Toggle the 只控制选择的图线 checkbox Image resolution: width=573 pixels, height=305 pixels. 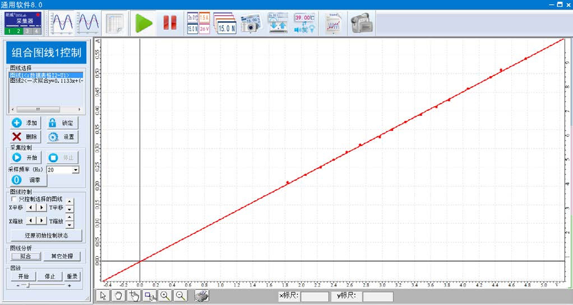[x=14, y=199]
